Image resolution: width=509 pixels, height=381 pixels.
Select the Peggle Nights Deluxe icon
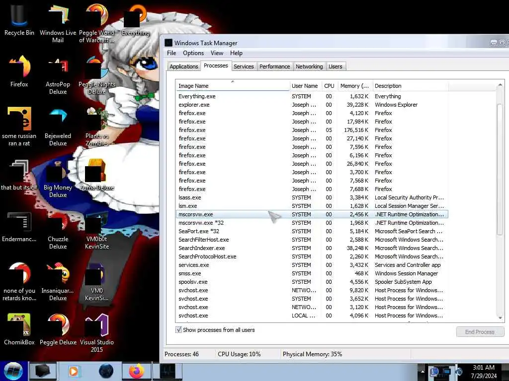[96, 75]
